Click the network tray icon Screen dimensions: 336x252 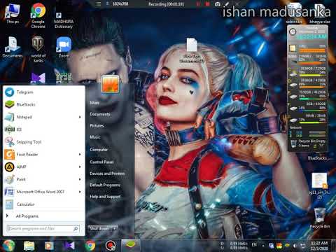[x=302, y=246]
